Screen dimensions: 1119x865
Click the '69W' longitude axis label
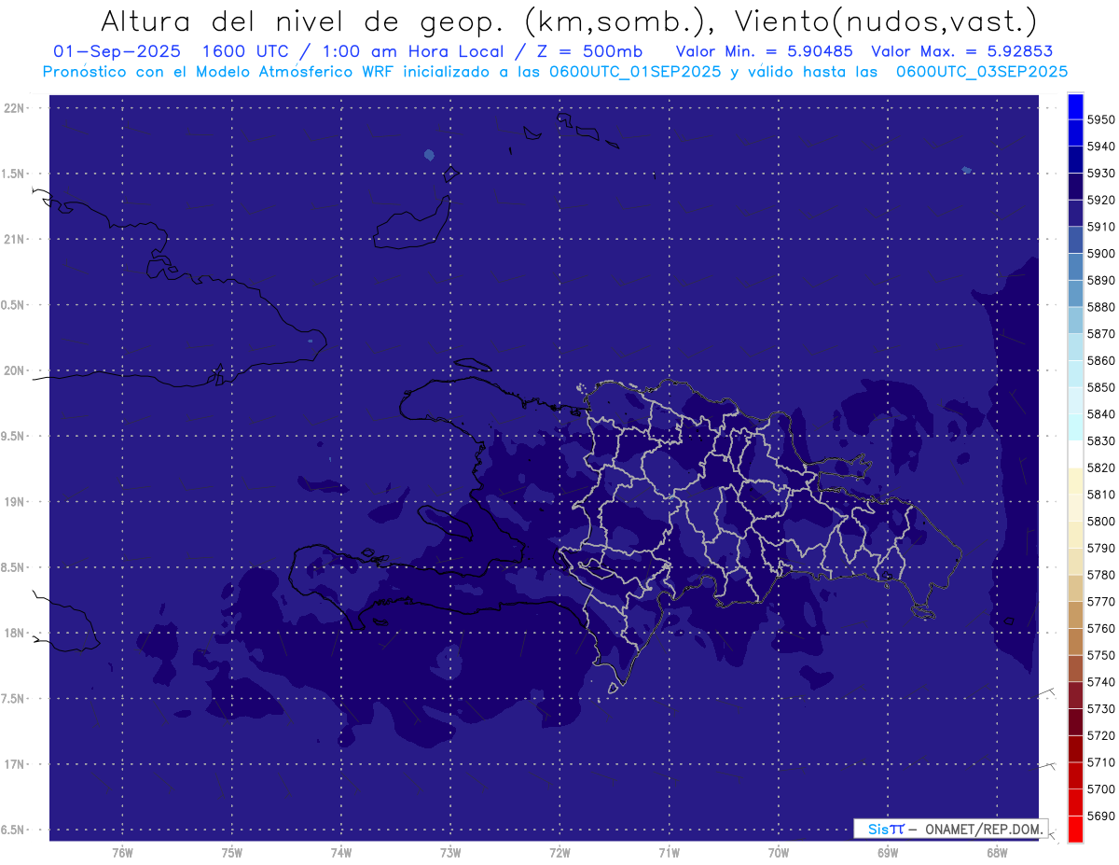tap(888, 853)
